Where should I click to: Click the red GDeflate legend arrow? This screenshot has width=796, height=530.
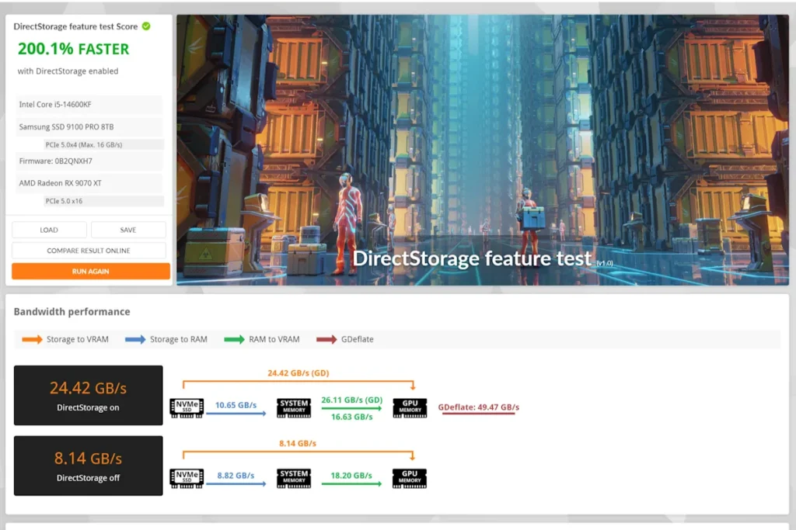326,339
